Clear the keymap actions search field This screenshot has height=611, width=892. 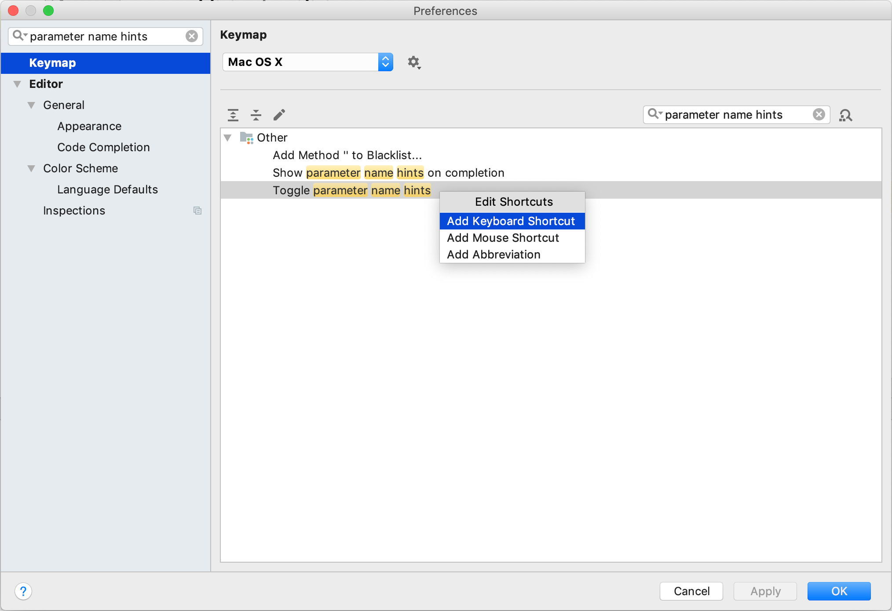click(819, 114)
